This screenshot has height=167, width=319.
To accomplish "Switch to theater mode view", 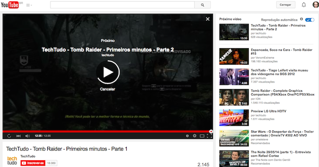I will click(202, 136).
